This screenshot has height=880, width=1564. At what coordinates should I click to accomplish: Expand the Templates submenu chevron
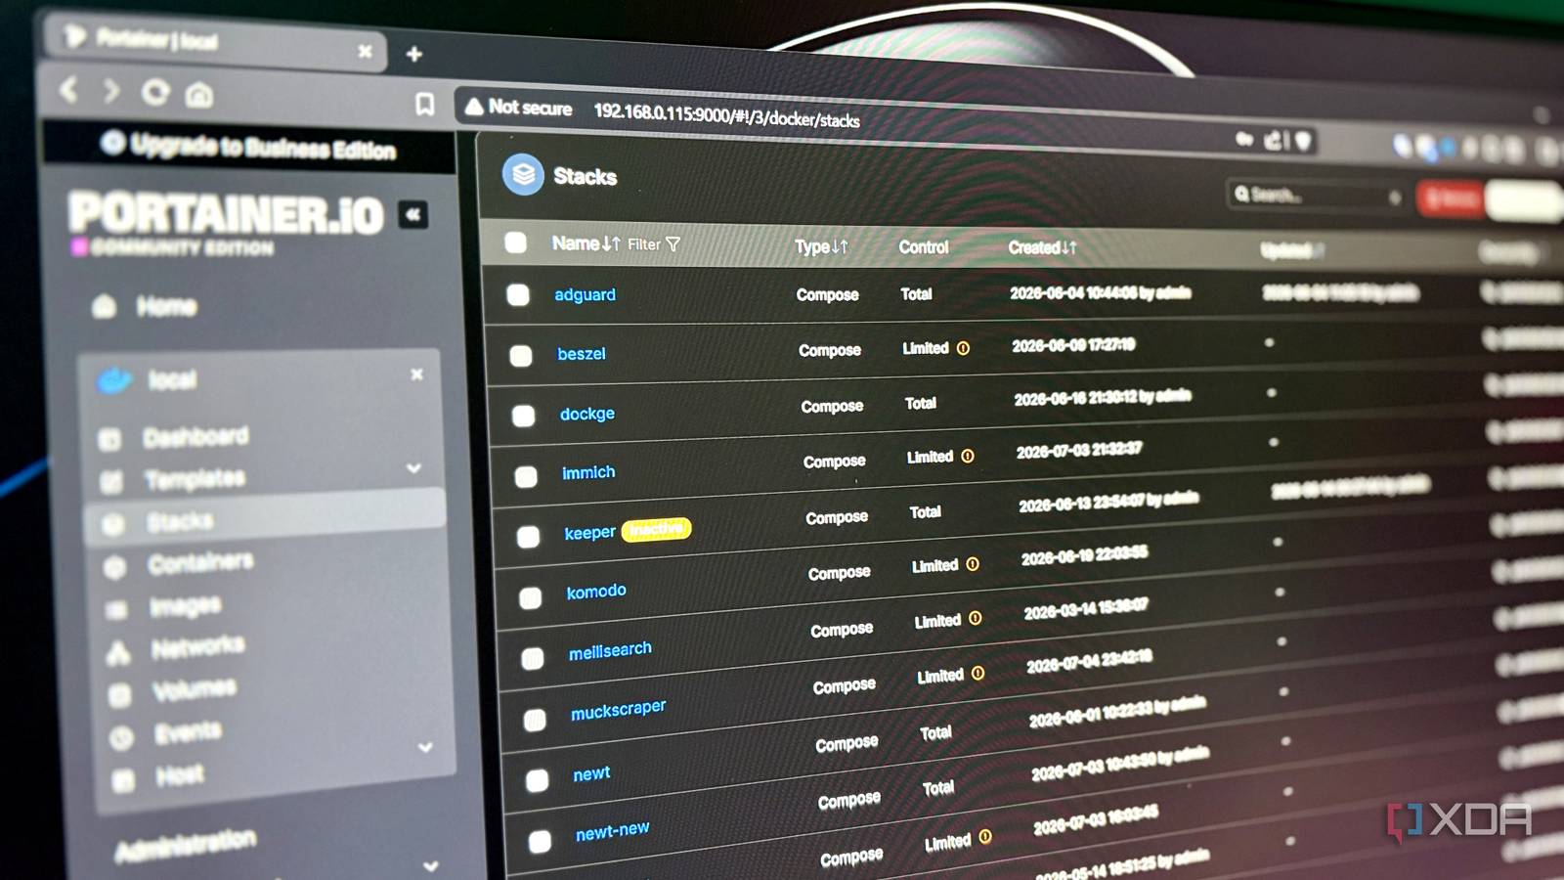tap(413, 468)
